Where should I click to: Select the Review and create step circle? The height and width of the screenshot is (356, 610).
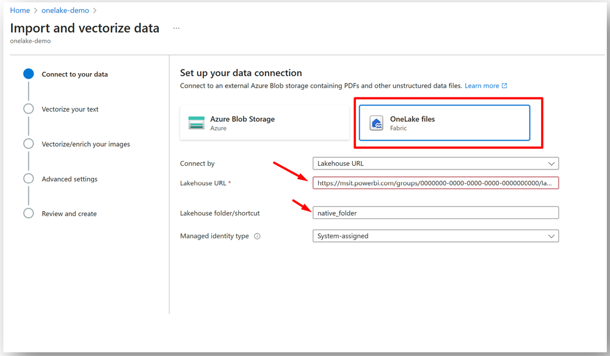pyautogui.click(x=29, y=213)
